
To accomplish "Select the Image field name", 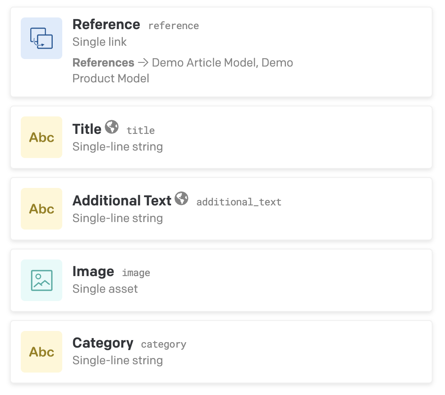I will (x=93, y=272).
